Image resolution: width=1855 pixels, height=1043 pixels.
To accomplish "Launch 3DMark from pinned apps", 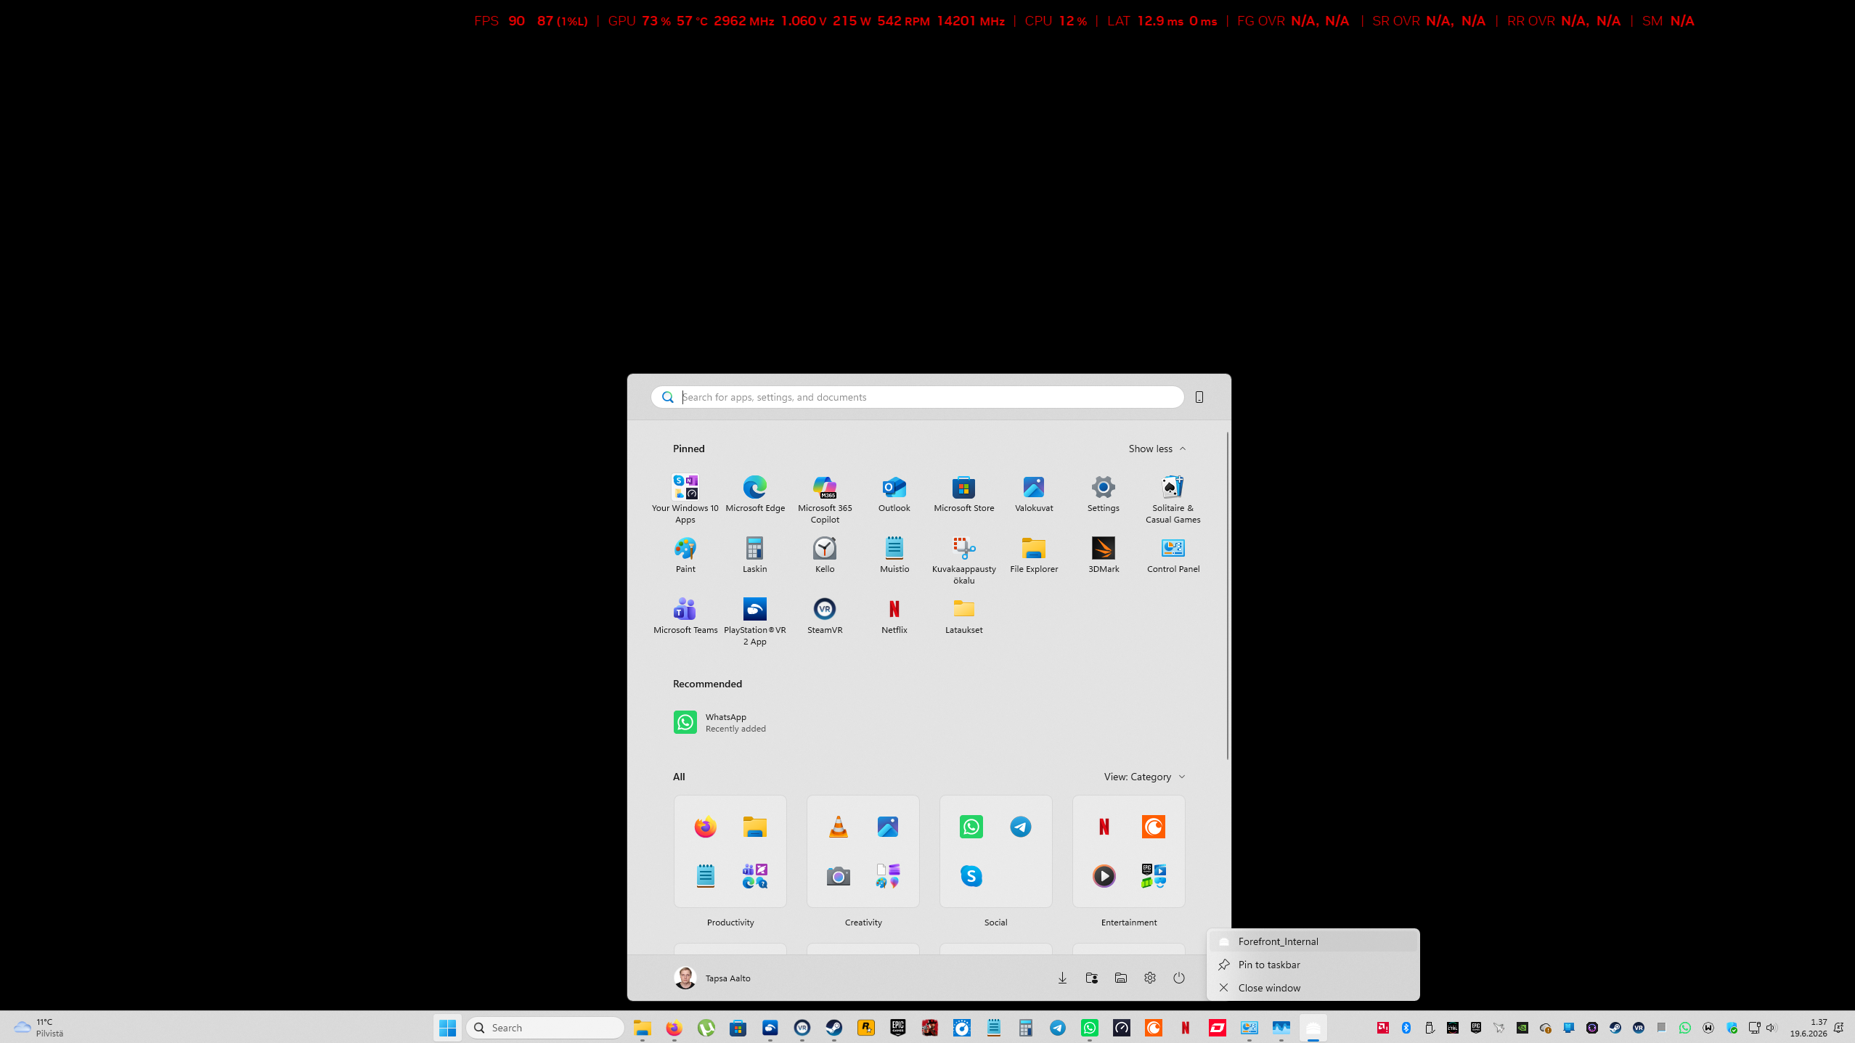I will 1103,555.
